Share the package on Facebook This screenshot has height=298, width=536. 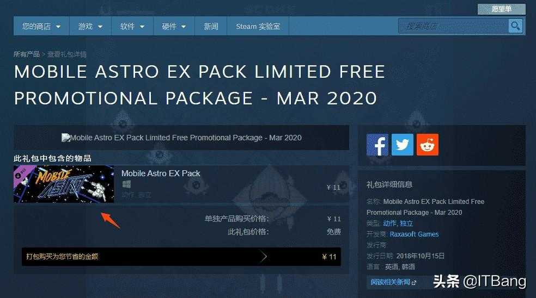coord(377,145)
